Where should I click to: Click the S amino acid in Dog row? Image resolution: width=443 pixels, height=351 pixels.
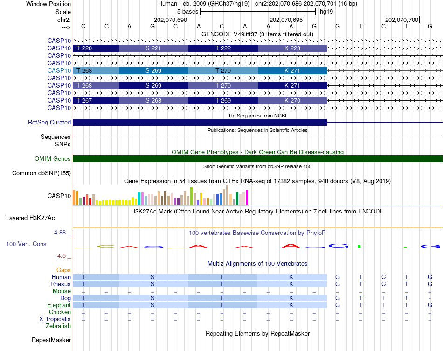(152, 298)
